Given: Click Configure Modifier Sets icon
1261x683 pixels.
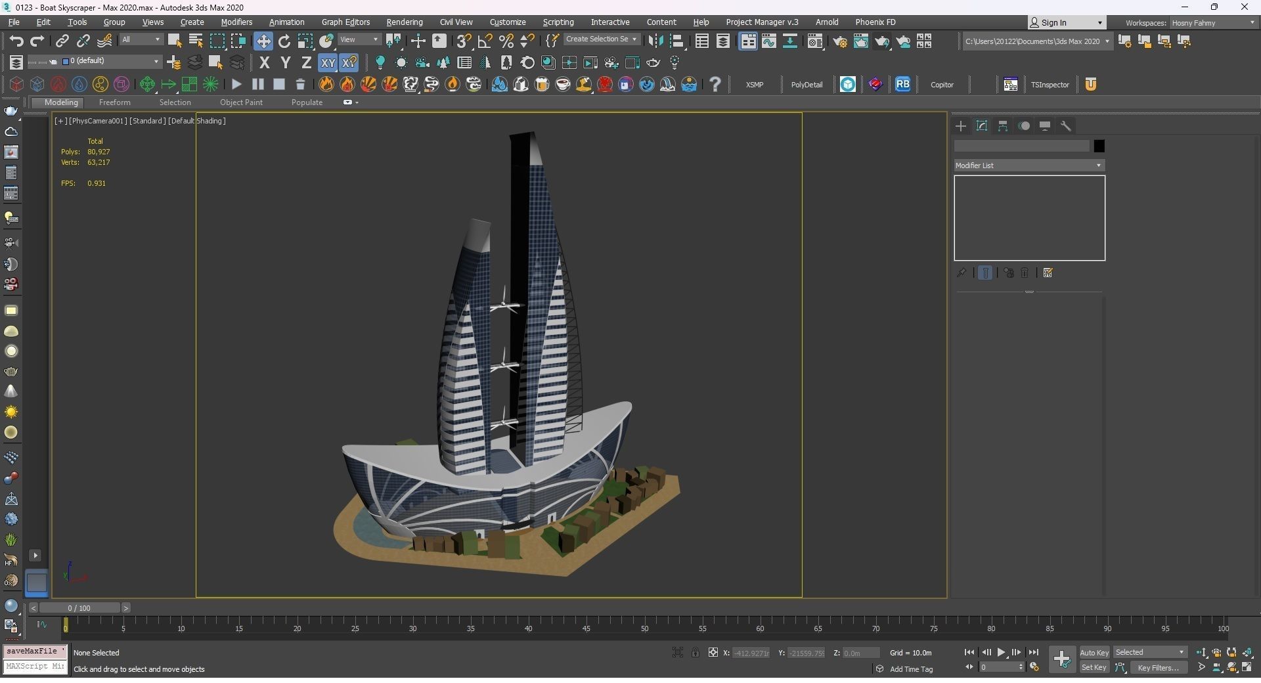Looking at the screenshot, I should click(x=1048, y=273).
